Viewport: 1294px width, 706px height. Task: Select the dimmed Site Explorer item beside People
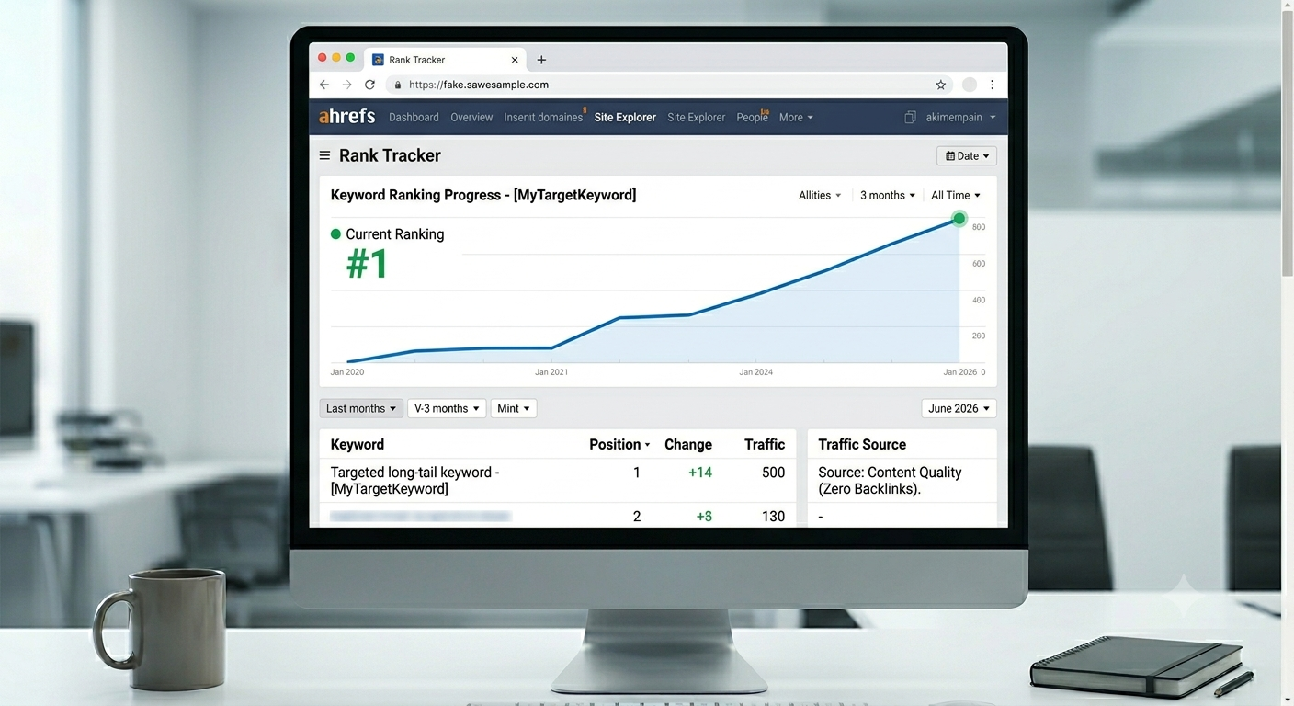(696, 118)
